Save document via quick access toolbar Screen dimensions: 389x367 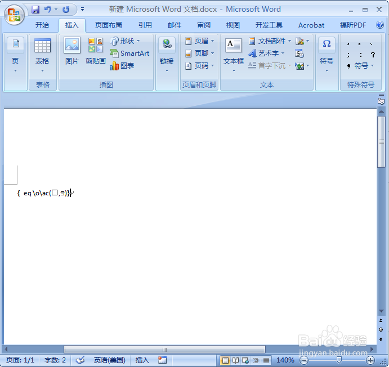35,10
